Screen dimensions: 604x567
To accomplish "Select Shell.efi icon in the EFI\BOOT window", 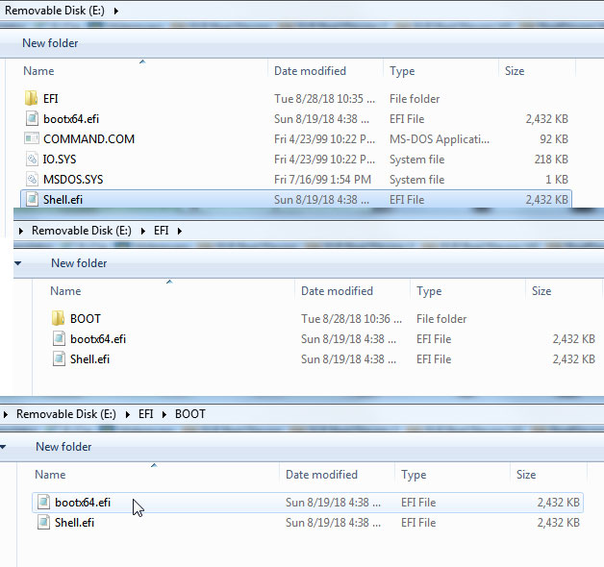I will 43,523.
